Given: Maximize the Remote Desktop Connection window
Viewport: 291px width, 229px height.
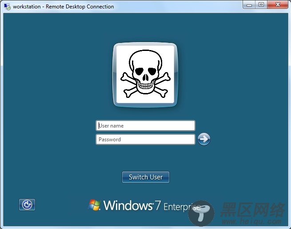Looking at the screenshot, I should click(261, 5).
